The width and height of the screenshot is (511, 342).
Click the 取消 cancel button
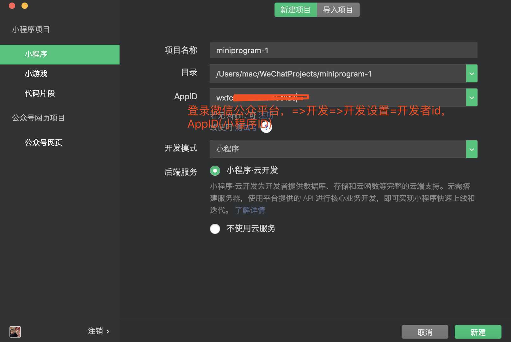(x=425, y=332)
